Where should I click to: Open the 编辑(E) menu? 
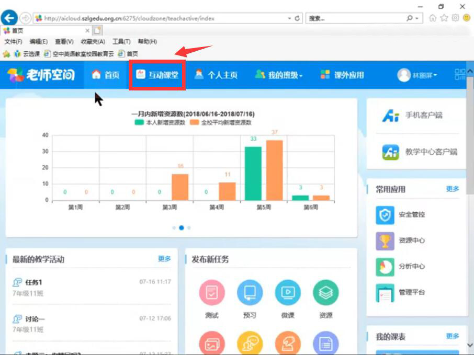pos(38,42)
